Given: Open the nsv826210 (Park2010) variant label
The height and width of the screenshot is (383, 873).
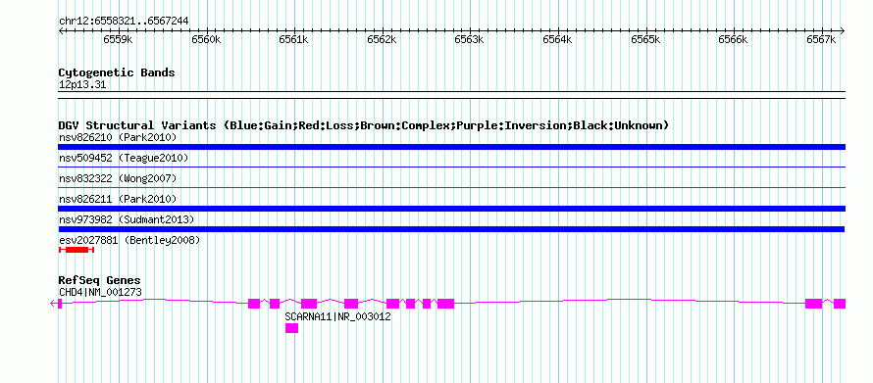Looking at the screenshot, I should coord(118,137).
